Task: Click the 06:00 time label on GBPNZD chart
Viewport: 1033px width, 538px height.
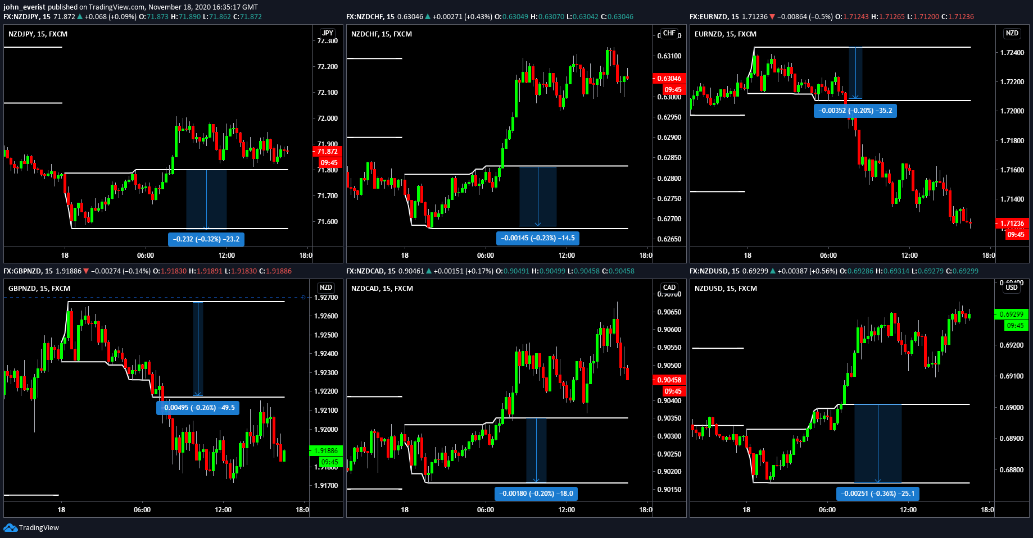Action: [142, 510]
